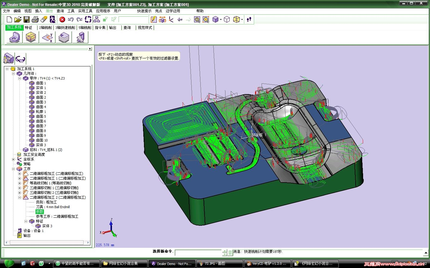This screenshot has height=268, width=430.
Task: Collapse the 零件 : TV4 (1) node
Action: pos(19,78)
